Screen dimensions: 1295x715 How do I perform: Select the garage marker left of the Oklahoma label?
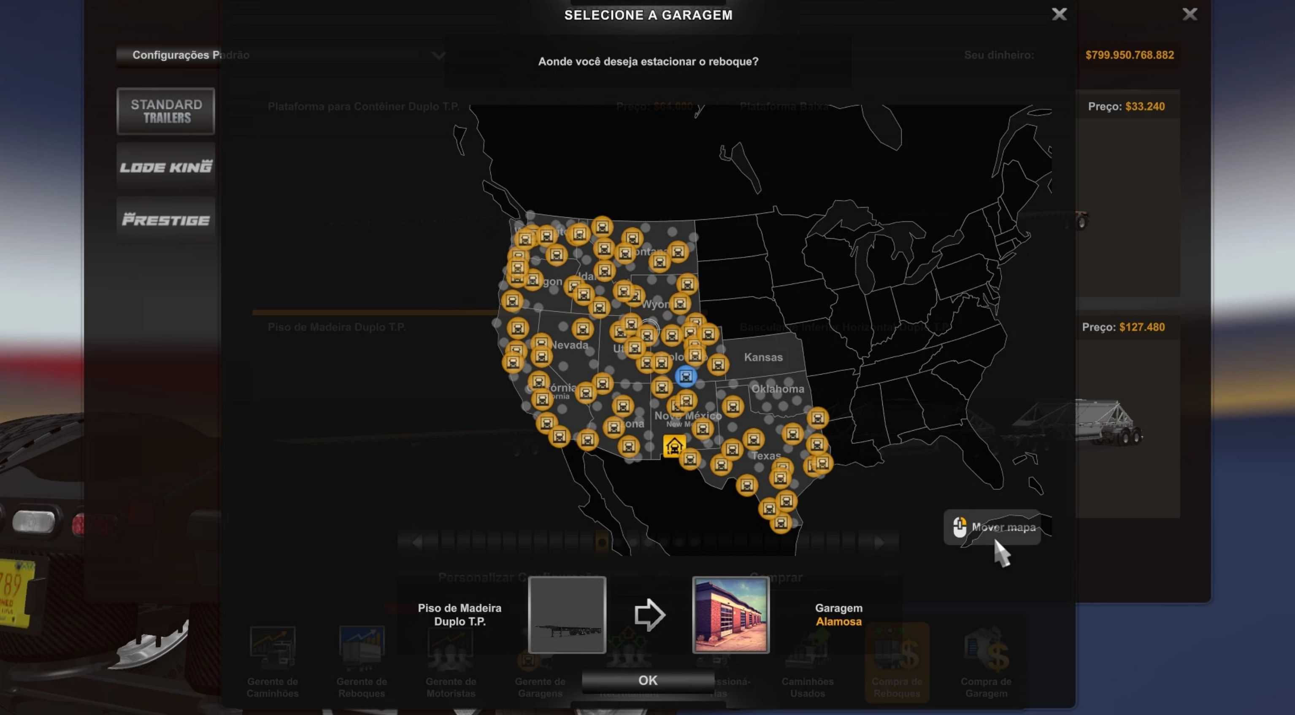click(733, 406)
